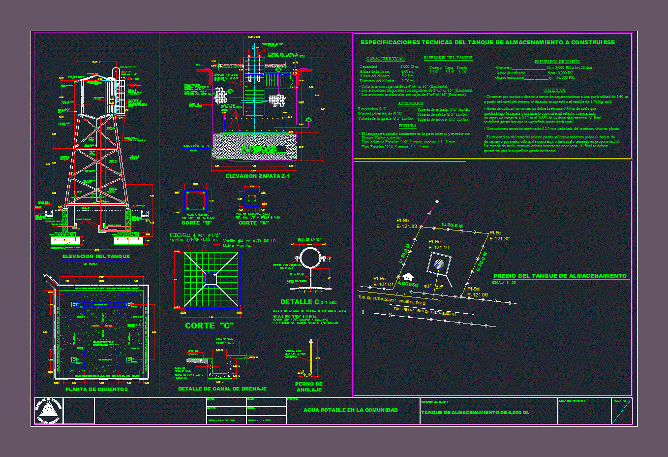Click the square section drawing above Corte "B"
Image resolution: width=668 pixels, height=457 pixels.
195,200
